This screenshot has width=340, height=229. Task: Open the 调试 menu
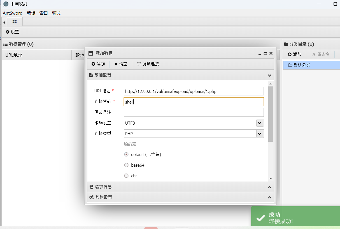pyautogui.click(x=56, y=13)
